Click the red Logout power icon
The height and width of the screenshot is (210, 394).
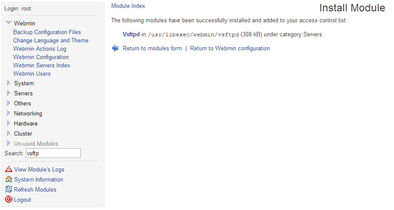click(x=9, y=199)
